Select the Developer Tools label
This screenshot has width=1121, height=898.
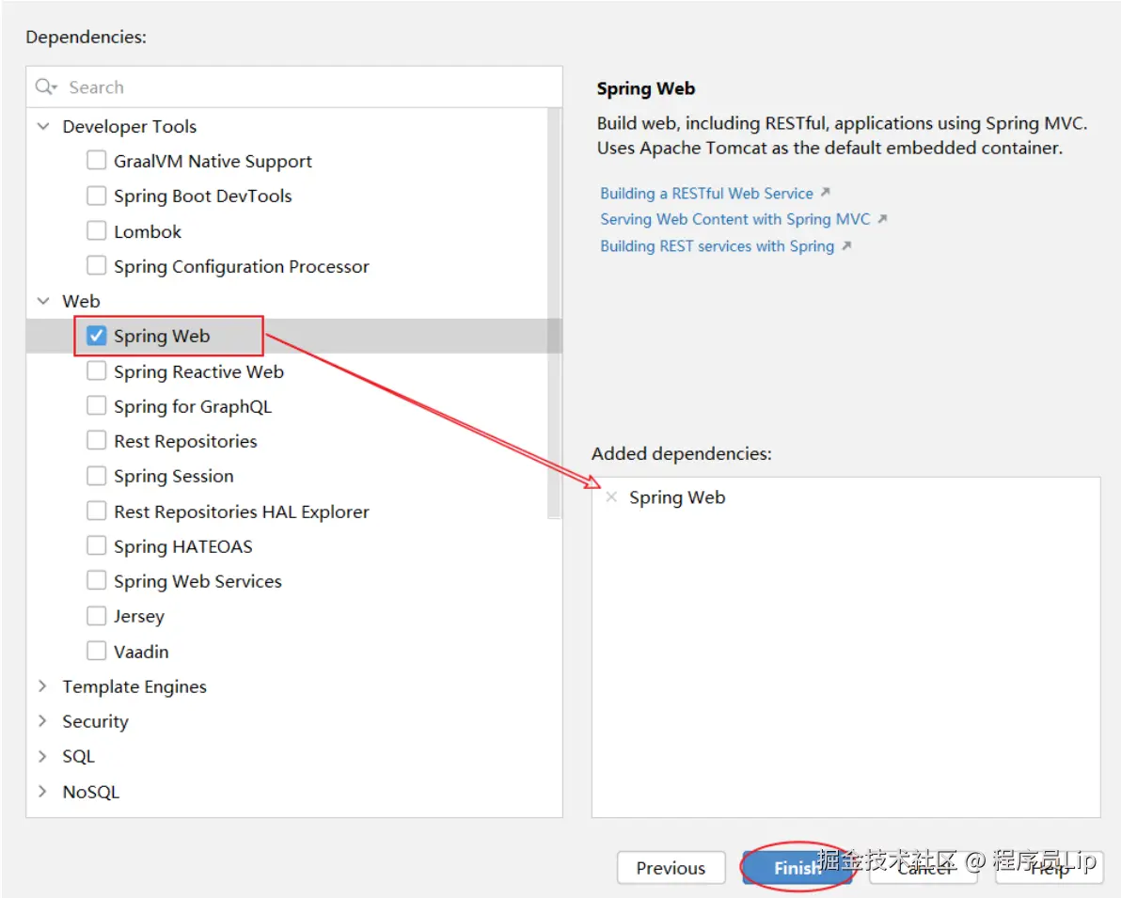pos(130,127)
